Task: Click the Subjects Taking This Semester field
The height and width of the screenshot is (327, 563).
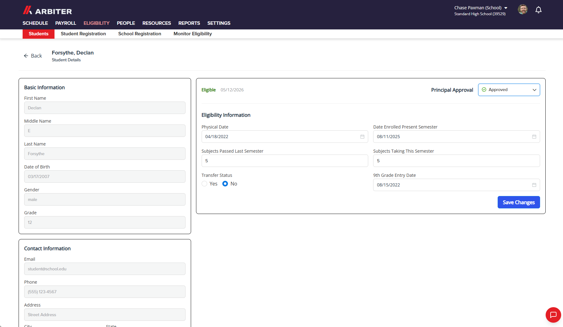Action: point(456,161)
